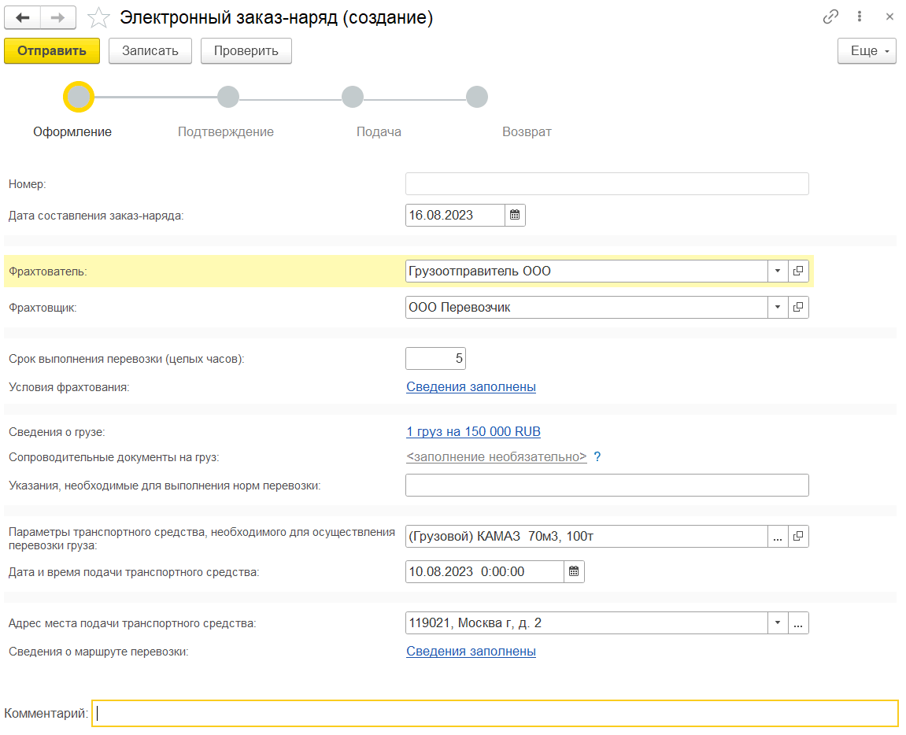Add document to favorites with star icon
The width and height of the screenshot is (906, 735).
coord(98,17)
